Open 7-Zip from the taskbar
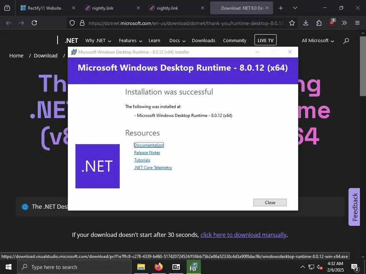Screen dimensions: 366x274 coord(176,267)
